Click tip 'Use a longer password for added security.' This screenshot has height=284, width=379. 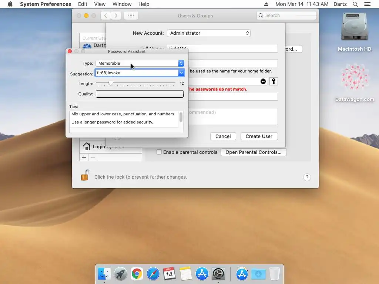[x=112, y=122]
